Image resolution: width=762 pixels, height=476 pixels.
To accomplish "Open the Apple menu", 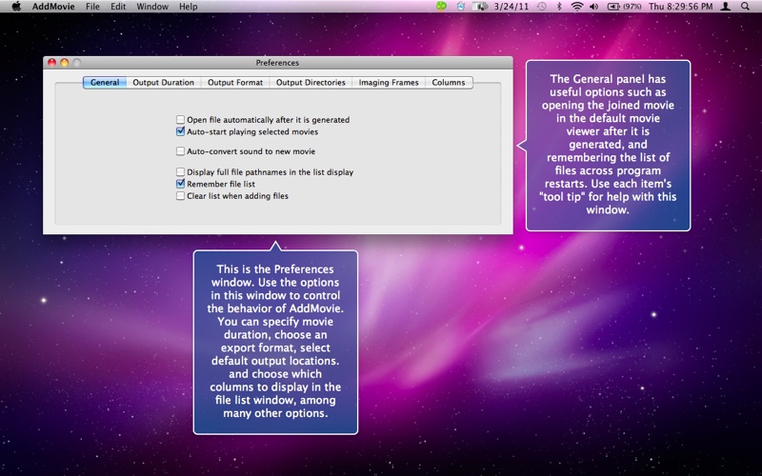I will [16, 7].
